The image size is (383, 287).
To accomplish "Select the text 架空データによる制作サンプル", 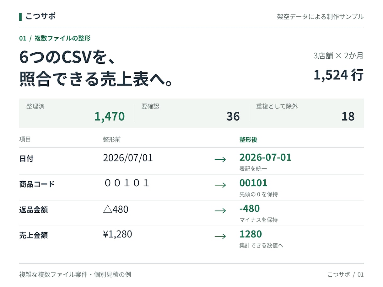I will click(x=320, y=17).
